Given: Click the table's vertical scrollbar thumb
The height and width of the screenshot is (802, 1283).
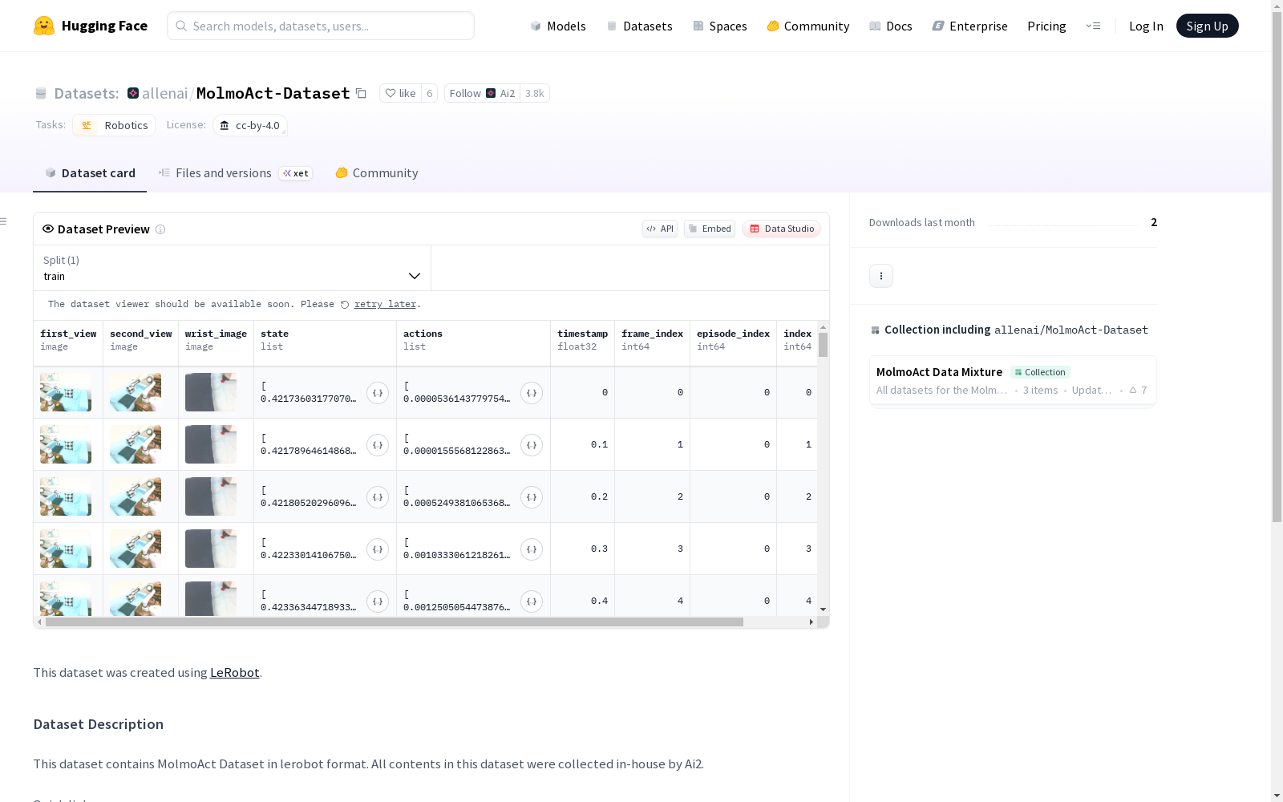Looking at the screenshot, I should tap(823, 345).
